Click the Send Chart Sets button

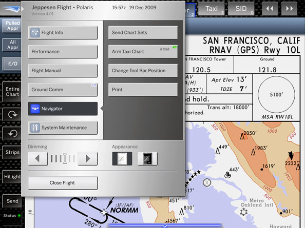point(143,32)
